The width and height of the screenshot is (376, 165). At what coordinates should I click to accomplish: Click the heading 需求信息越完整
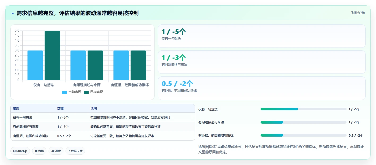coord(77,13)
